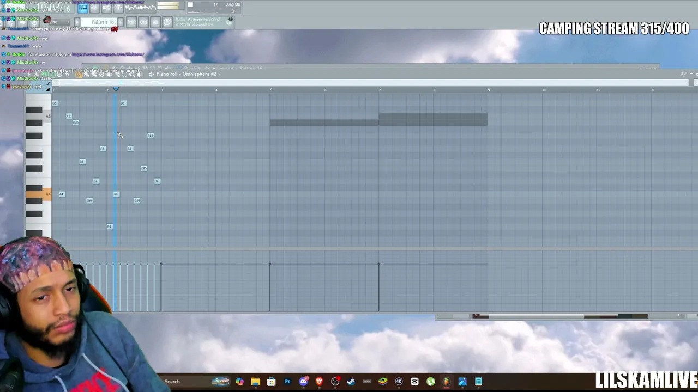Open File Explorer from the taskbar
Viewport: 698px width, 392px height.
tap(255, 382)
